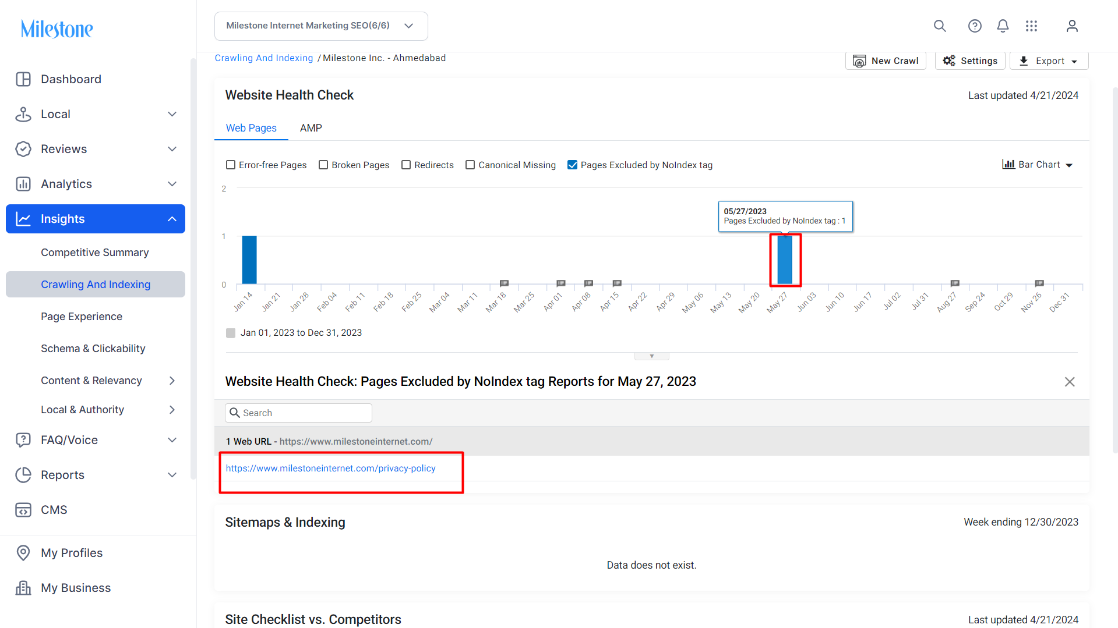Click the Reports pie chart icon
This screenshot has height=628, width=1118.
click(x=23, y=475)
